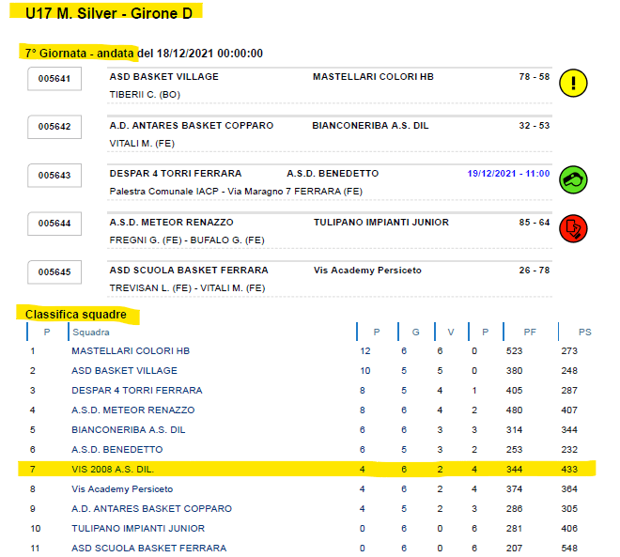Viewport: 620px width, 557px height.
Task: Click points value 12 for Mastellari Colori HB
Action: pyautogui.click(x=365, y=351)
